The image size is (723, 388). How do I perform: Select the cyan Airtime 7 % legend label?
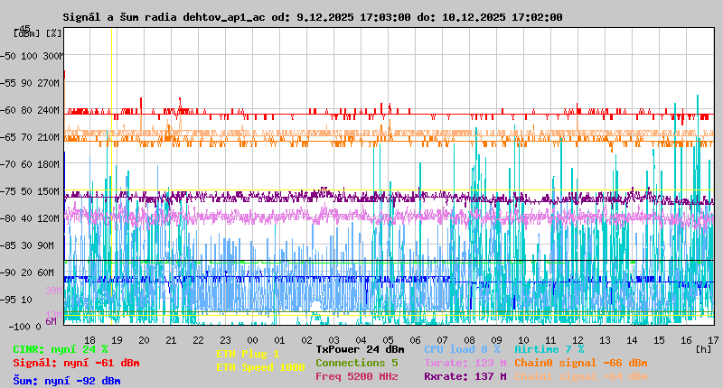pos(549,348)
